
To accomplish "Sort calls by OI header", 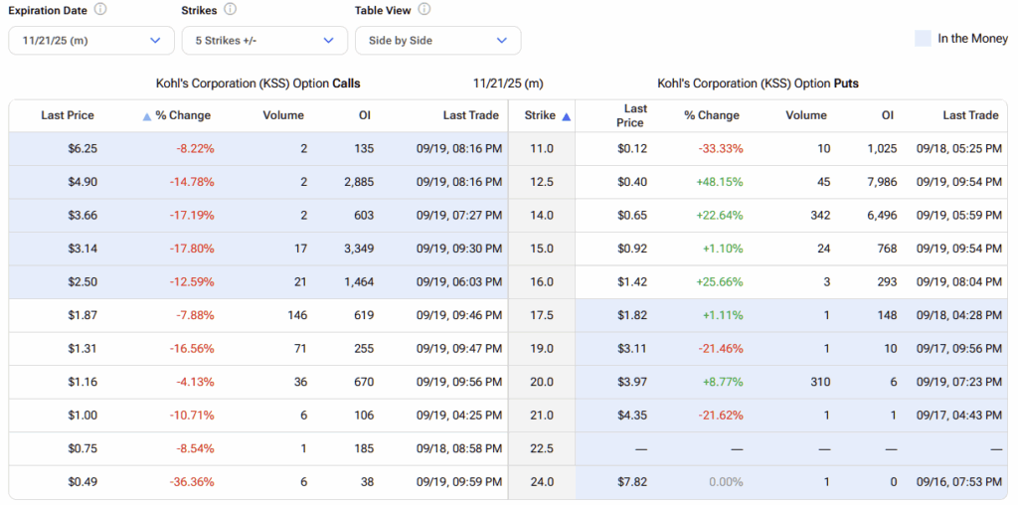I will 365,115.
